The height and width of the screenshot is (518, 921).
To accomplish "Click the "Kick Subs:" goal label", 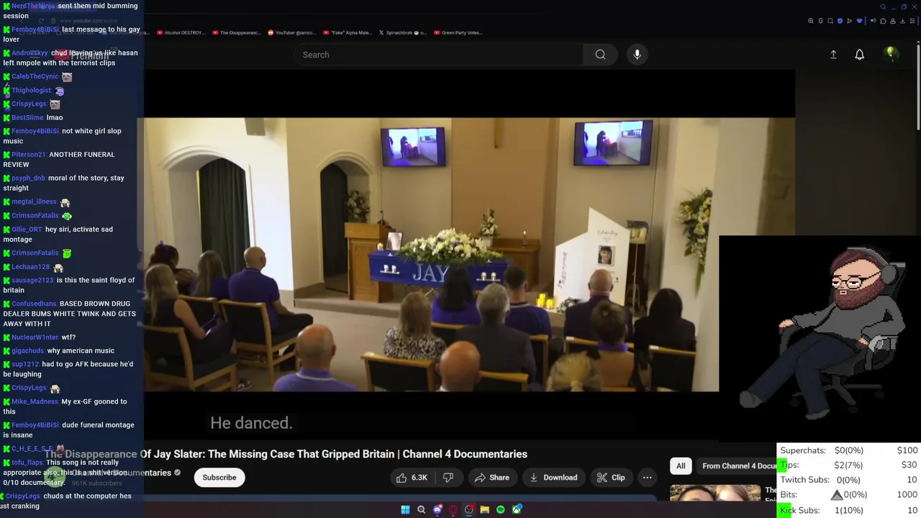I will [799, 510].
